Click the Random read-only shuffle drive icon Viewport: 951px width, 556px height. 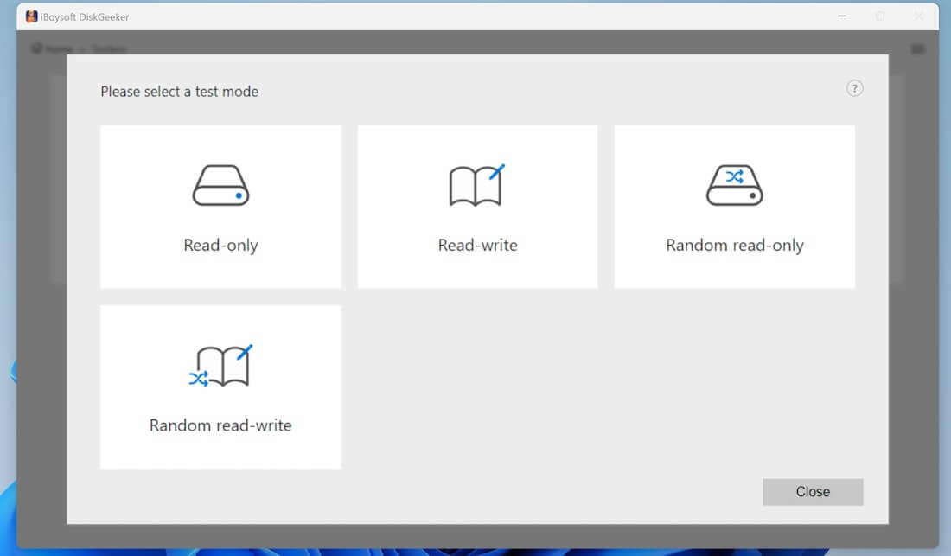(734, 185)
